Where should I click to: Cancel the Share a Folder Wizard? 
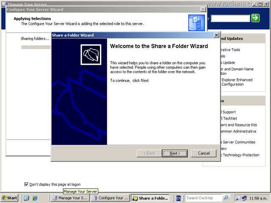point(204,153)
